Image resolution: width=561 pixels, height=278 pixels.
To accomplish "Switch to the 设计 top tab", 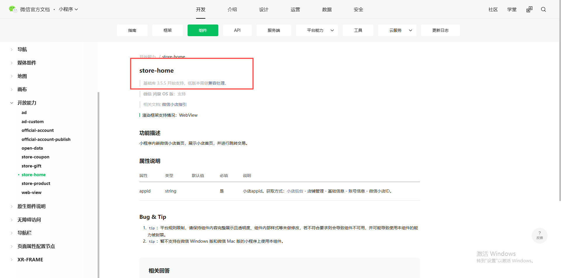I will (264, 9).
